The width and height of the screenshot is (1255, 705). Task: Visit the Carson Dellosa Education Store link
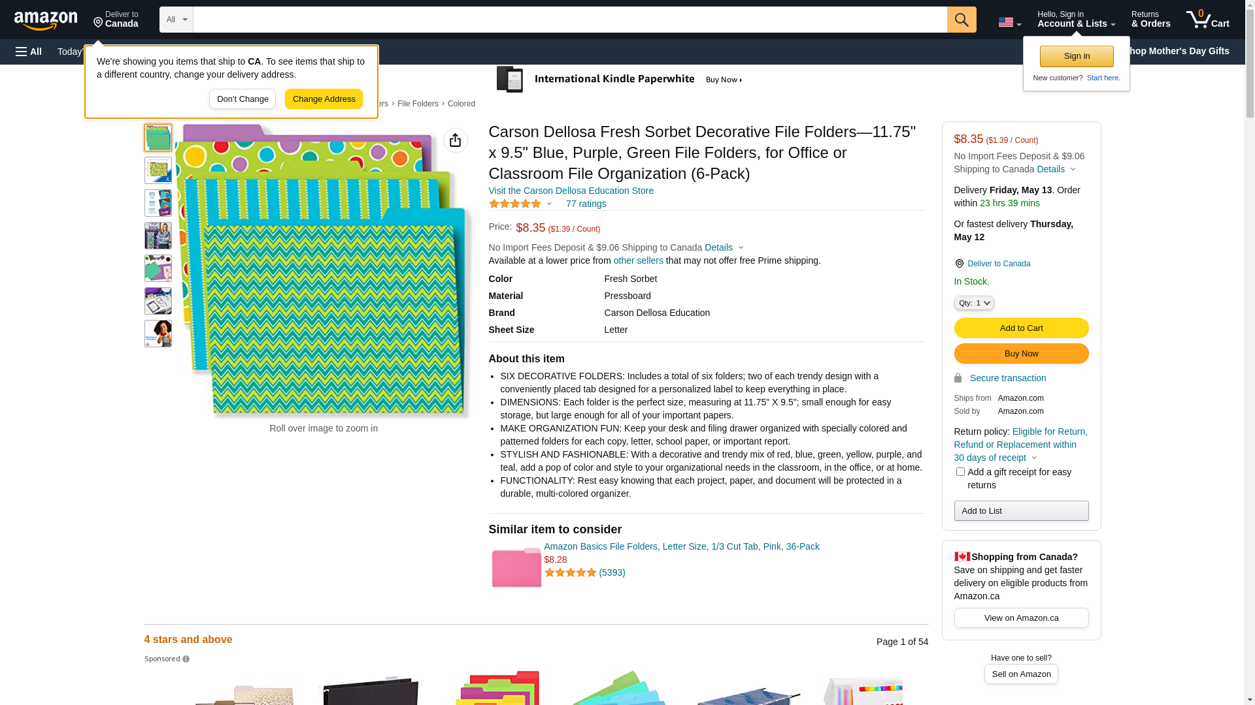click(x=571, y=191)
